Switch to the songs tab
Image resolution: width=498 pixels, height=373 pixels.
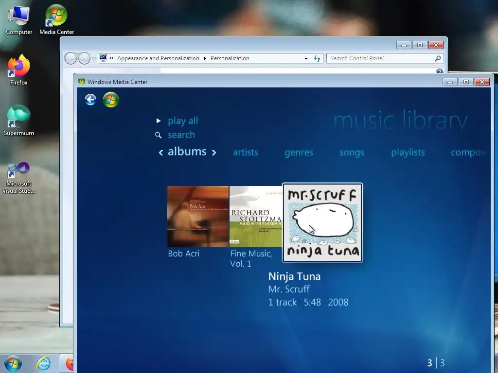click(352, 153)
